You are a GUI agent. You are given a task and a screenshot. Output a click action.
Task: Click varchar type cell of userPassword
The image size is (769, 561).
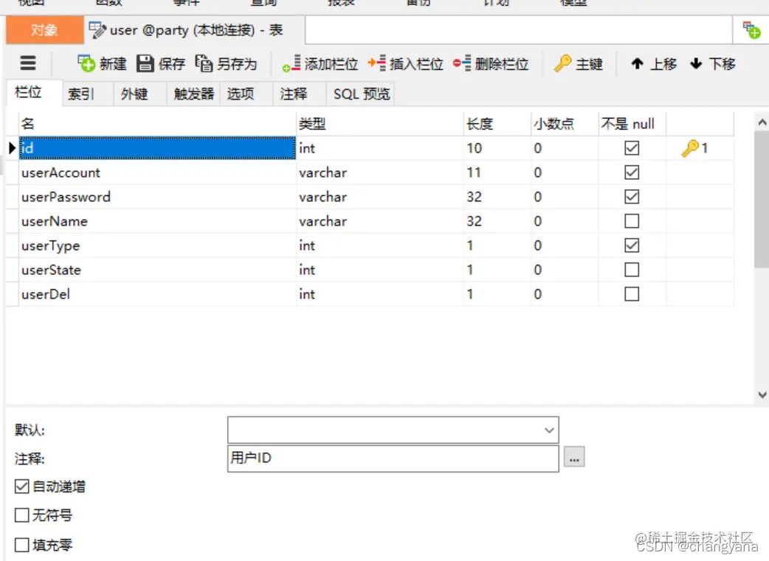pos(379,197)
